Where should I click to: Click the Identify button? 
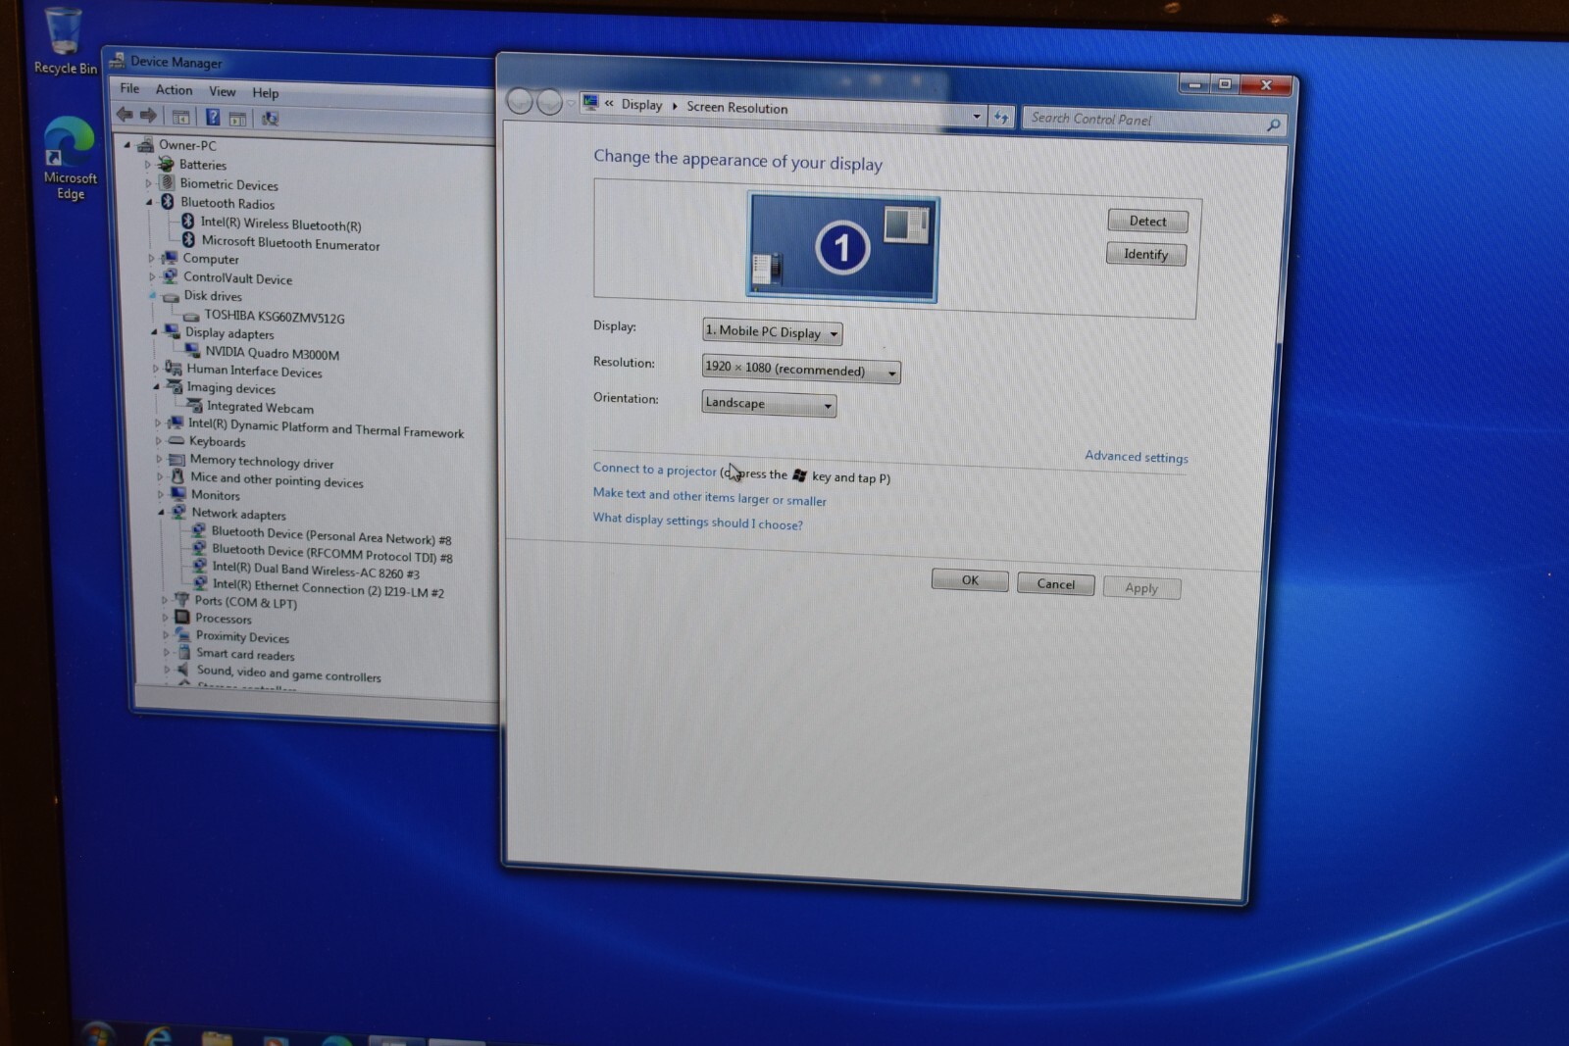tap(1145, 255)
